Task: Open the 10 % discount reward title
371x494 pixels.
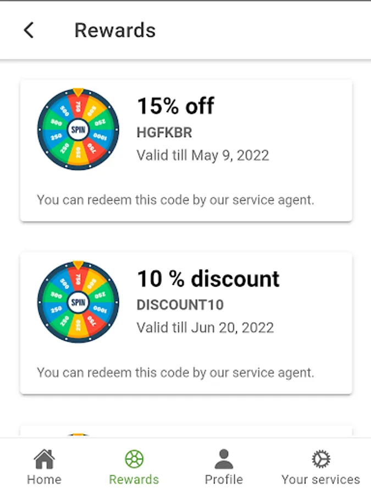Action: [208, 279]
